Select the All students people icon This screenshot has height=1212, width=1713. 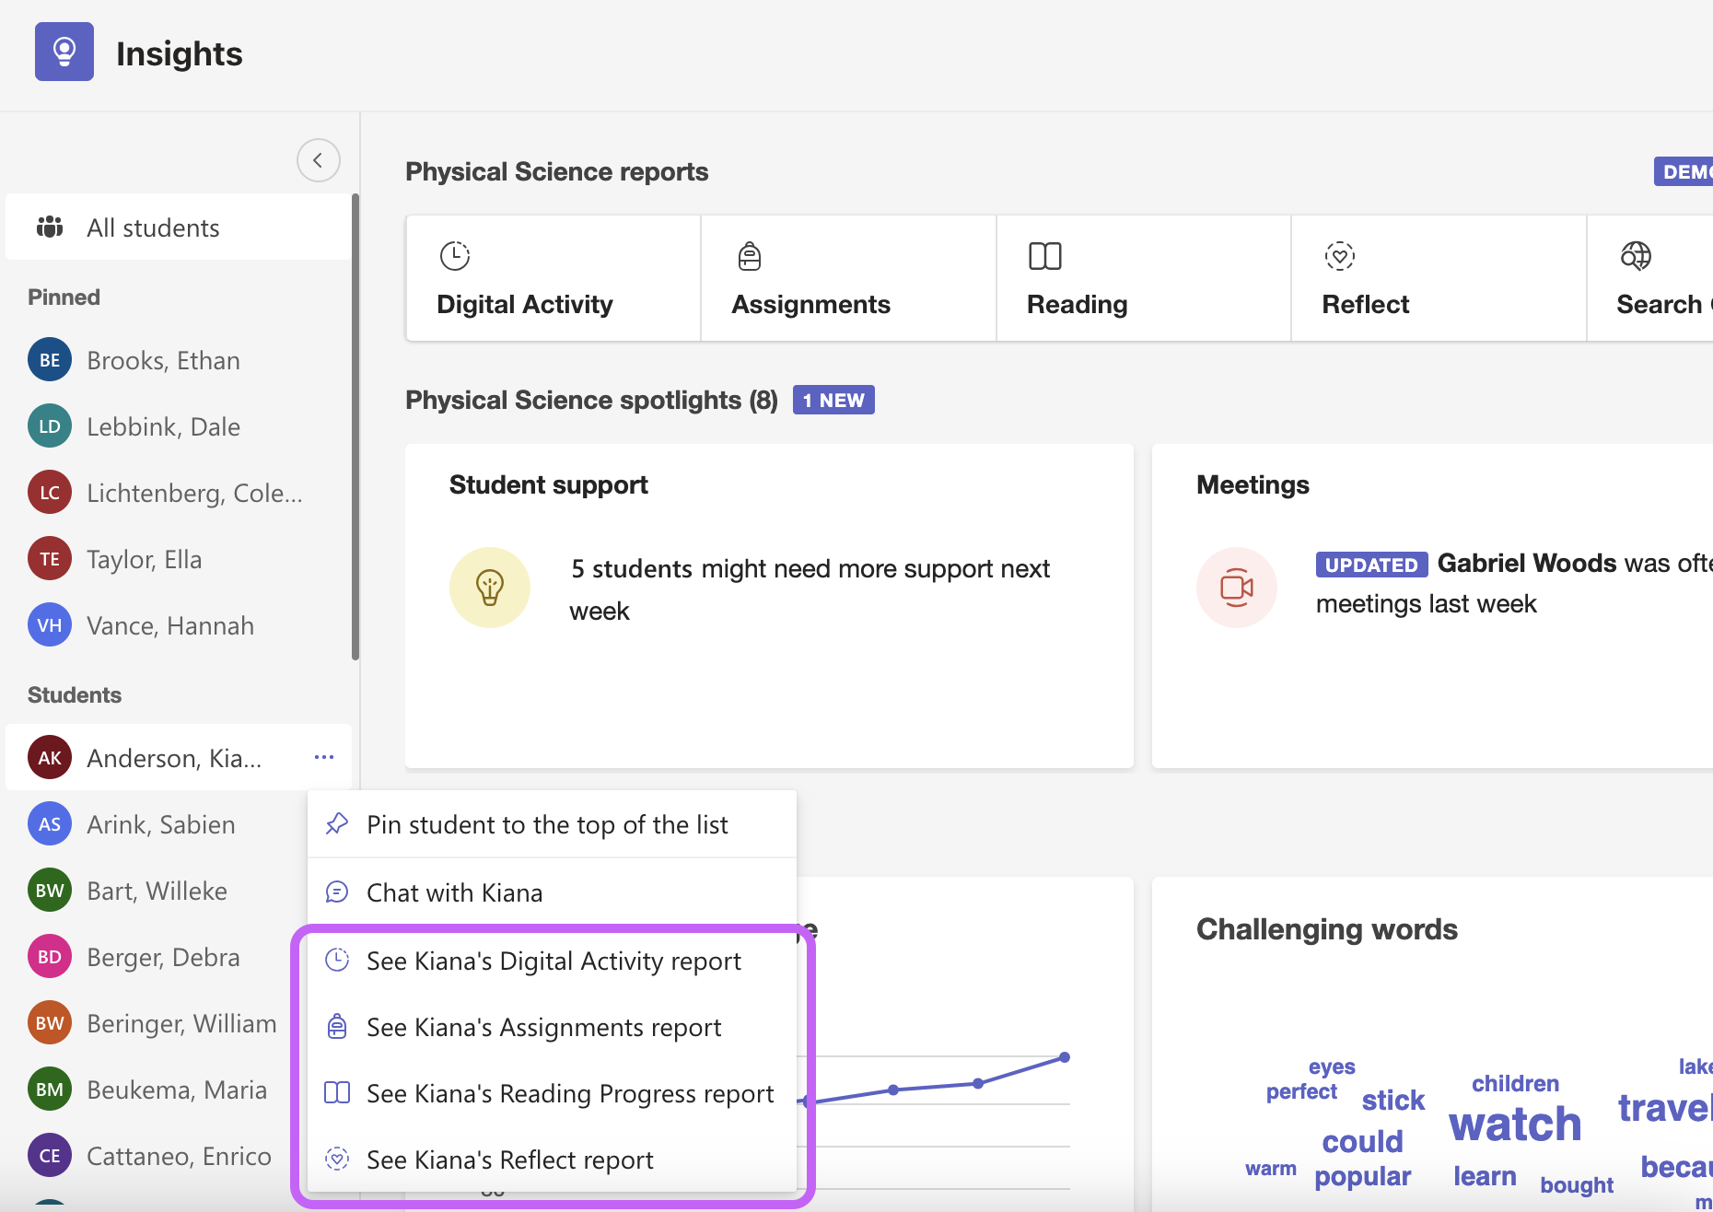pyautogui.click(x=51, y=227)
